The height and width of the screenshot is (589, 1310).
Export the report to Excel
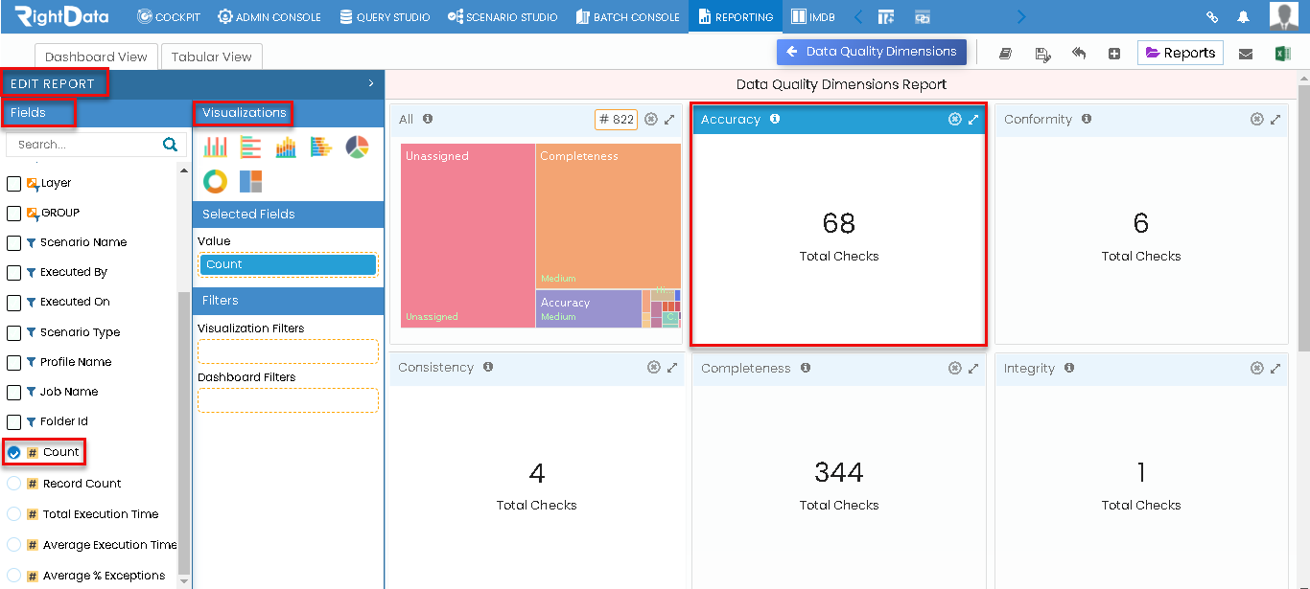click(1283, 55)
